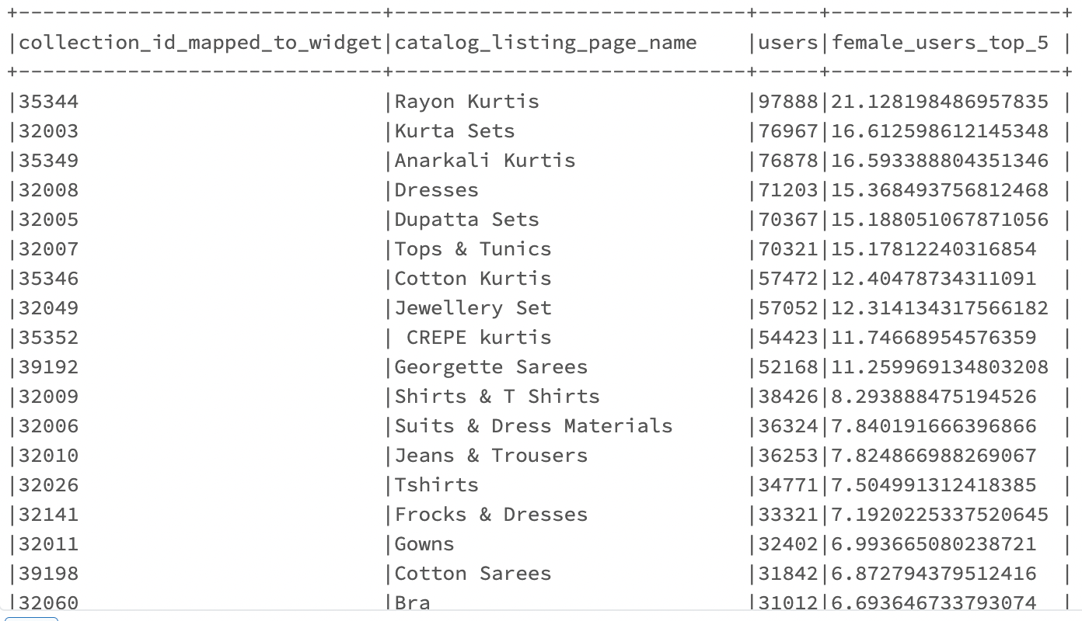
Task: Select the Frocks & Dresses entry
Action: coord(490,515)
